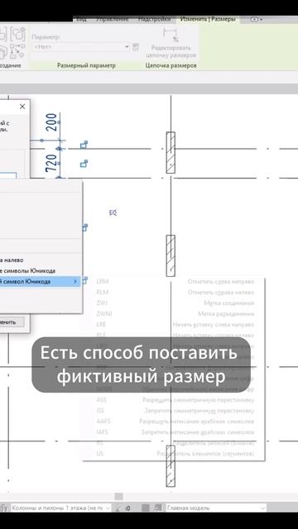The image size is (298, 529).
Task: Expand the Параметр <Нет> dropdown
Action: click(81, 47)
